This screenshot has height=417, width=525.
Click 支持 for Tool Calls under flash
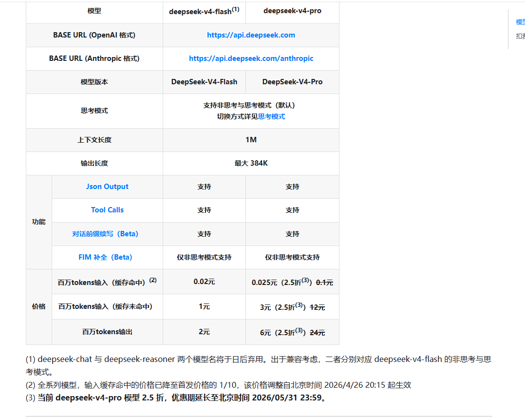coord(204,210)
